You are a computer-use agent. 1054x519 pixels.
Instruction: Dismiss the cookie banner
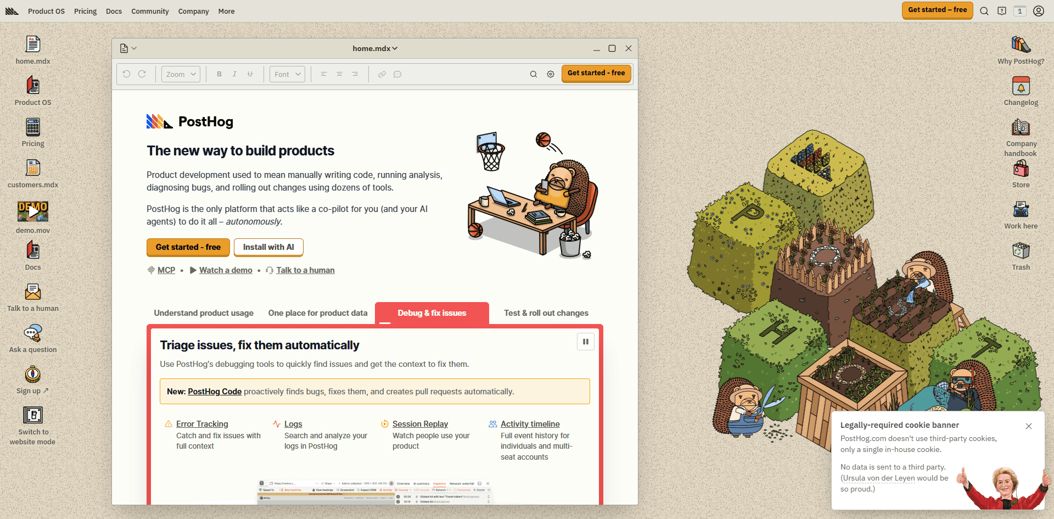tap(1029, 426)
